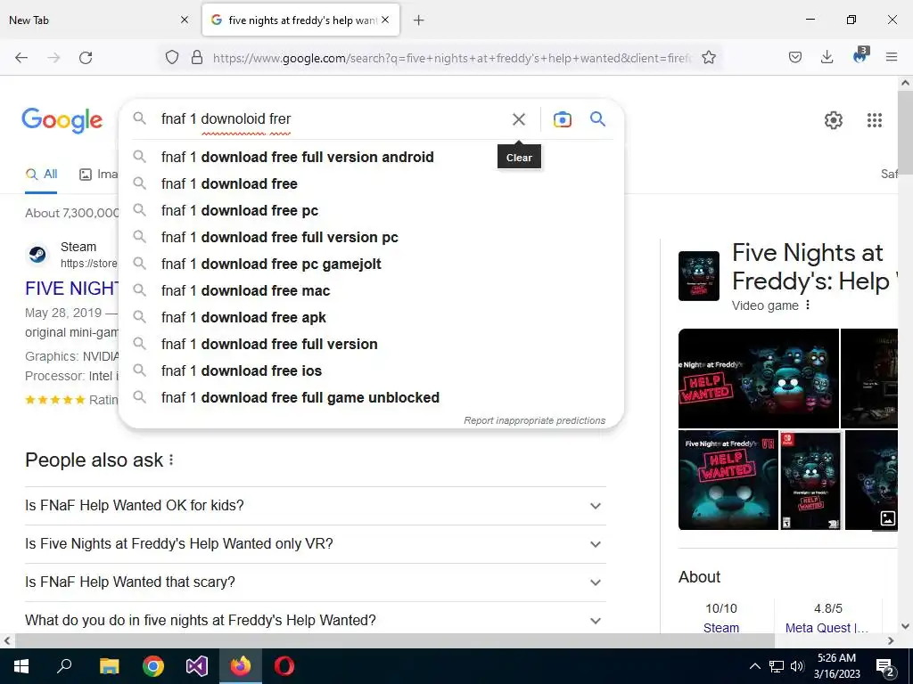Viewport: 913px width, 684px height.
Task: Choose the suggestion 'fnaf 1 download free full version'
Action: (x=371, y=345)
